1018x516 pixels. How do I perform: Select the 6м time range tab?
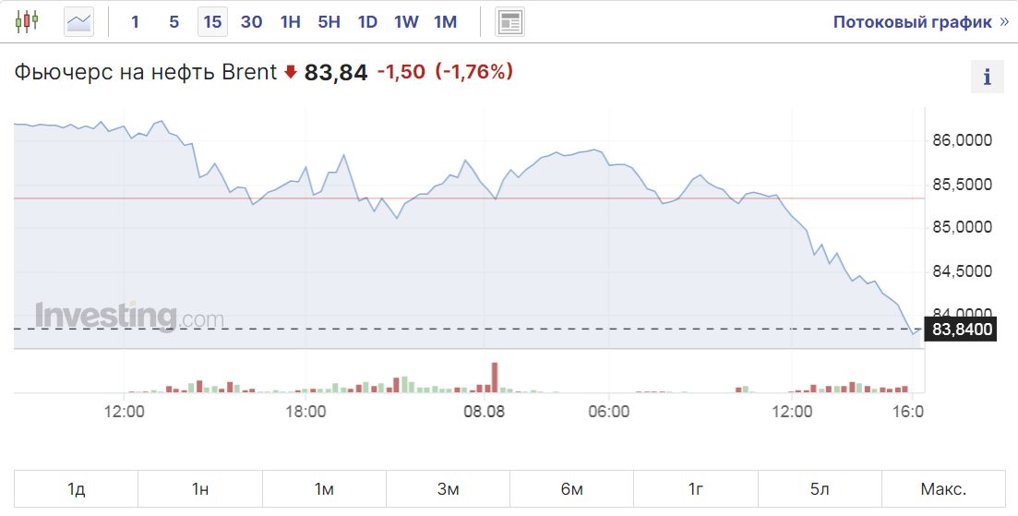572,488
